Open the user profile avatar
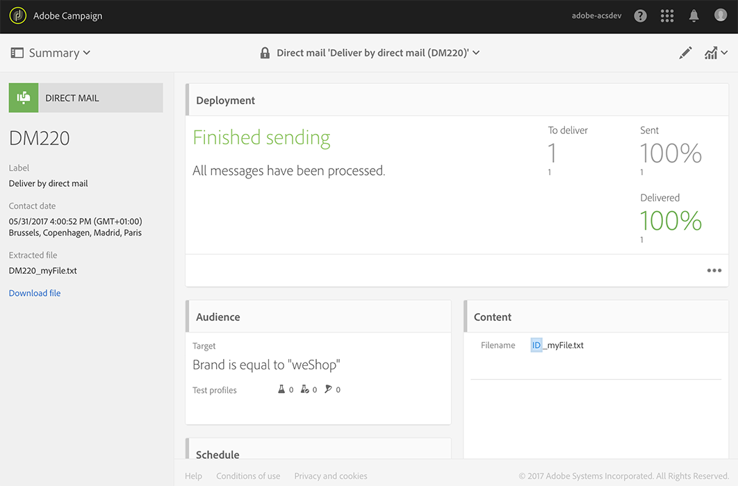 721,15
